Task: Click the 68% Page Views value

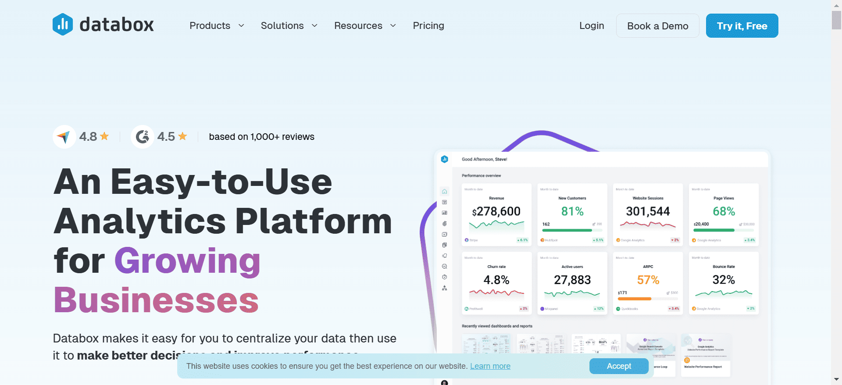Action: click(x=724, y=211)
